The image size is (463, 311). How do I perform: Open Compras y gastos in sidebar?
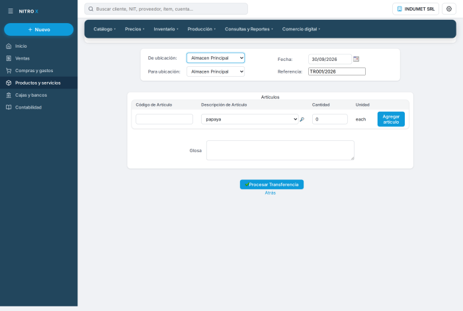click(x=38, y=71)
